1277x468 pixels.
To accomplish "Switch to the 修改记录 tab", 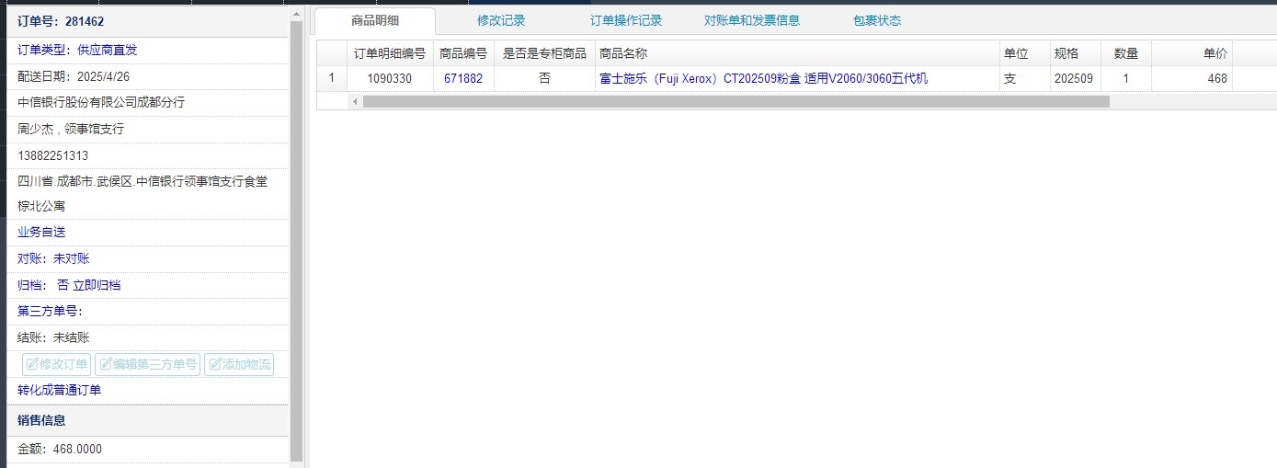I will pos(501,20).
